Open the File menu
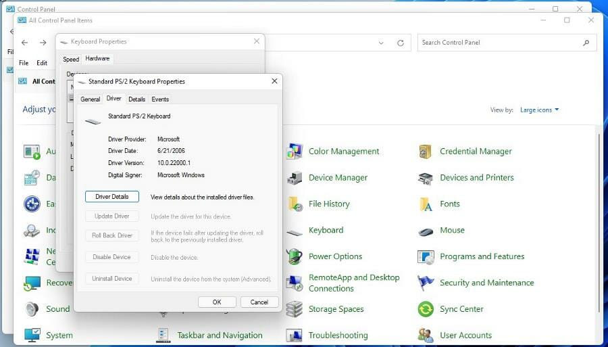The width and height of the screenshot is (608, 347). pyautogui.click(x=24, y=63)
